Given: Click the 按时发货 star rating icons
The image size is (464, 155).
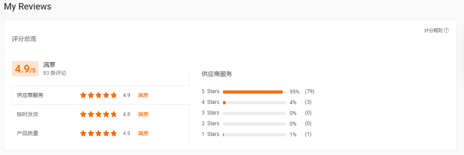Looking at the screenshot, I should (x=98, y=114).
